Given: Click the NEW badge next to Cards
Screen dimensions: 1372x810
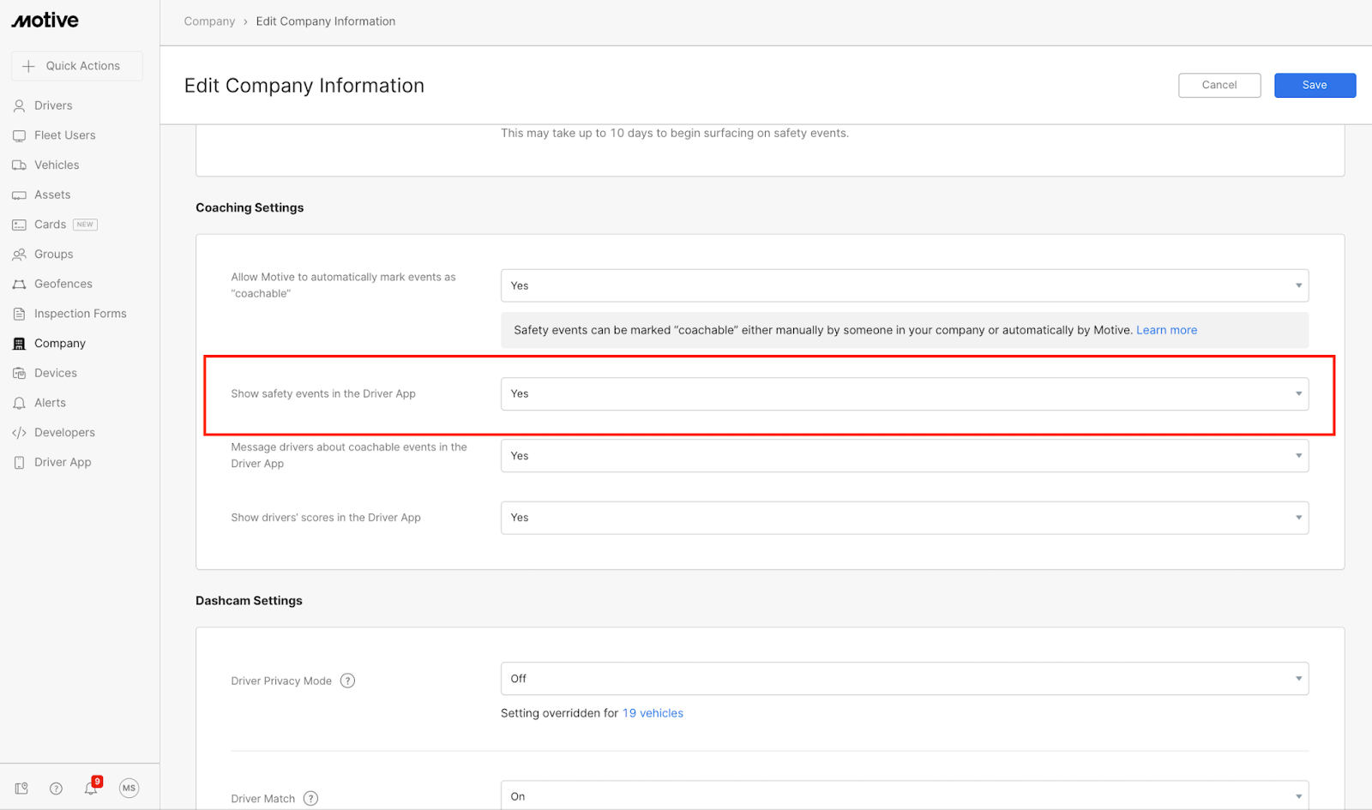Looking at the screenshot, I should 85,225.
